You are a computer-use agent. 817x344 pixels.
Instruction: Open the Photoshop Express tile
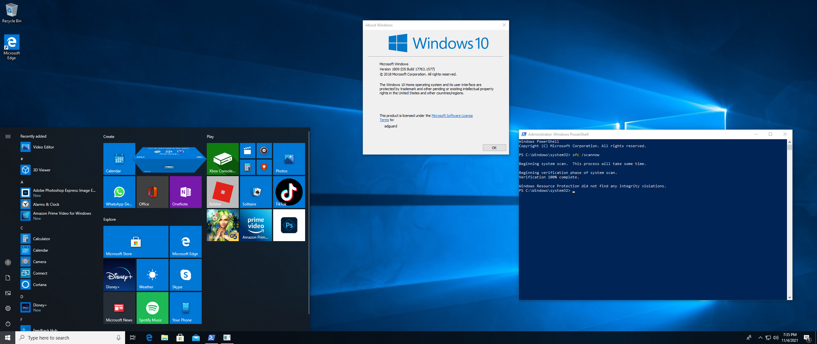289,225
